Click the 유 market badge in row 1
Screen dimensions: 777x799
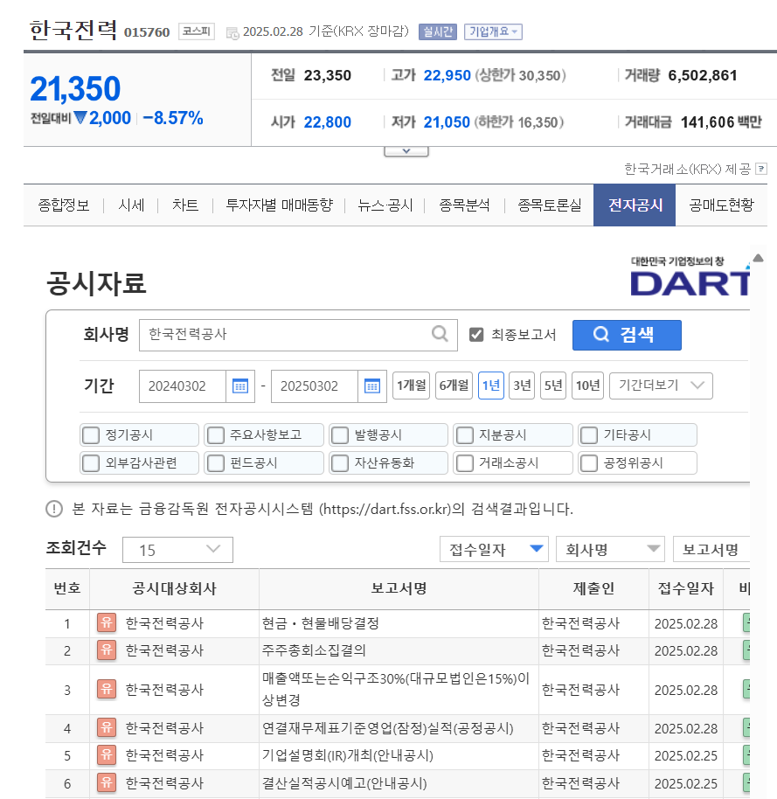pyautogui.click(x=107, y=622)
